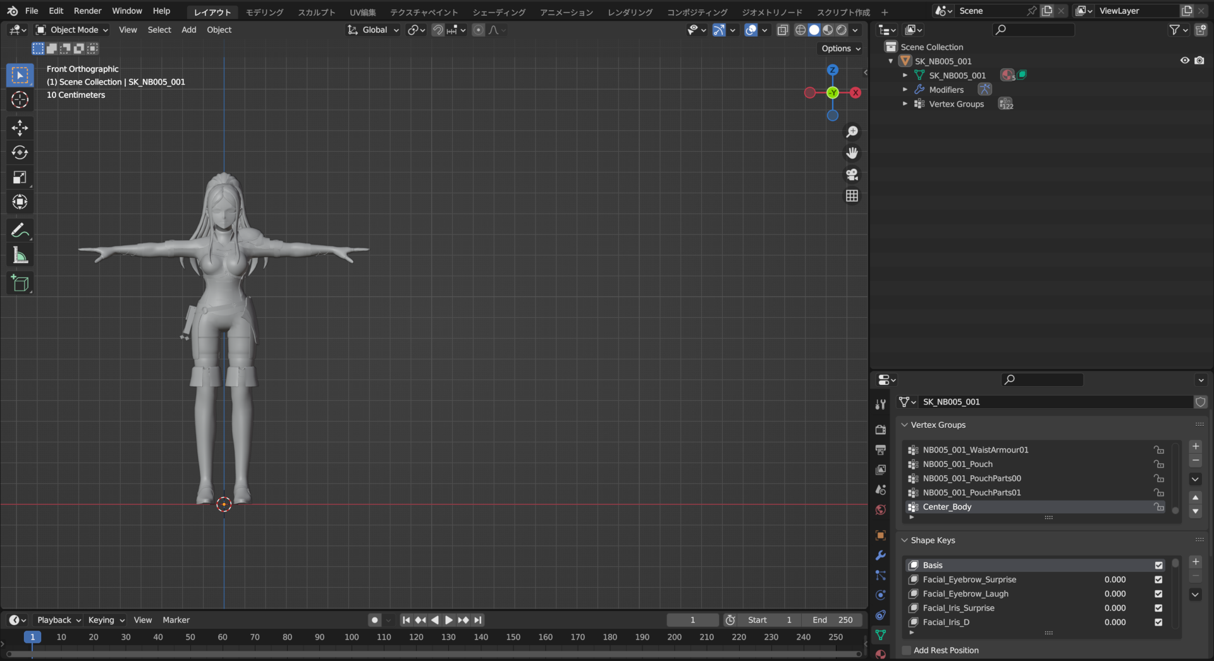Toggle X-ray display

click(783, 30)
